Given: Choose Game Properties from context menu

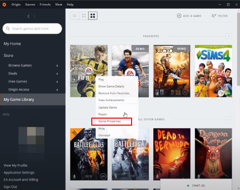Looking at the screenshot, I should click(117, 121).
